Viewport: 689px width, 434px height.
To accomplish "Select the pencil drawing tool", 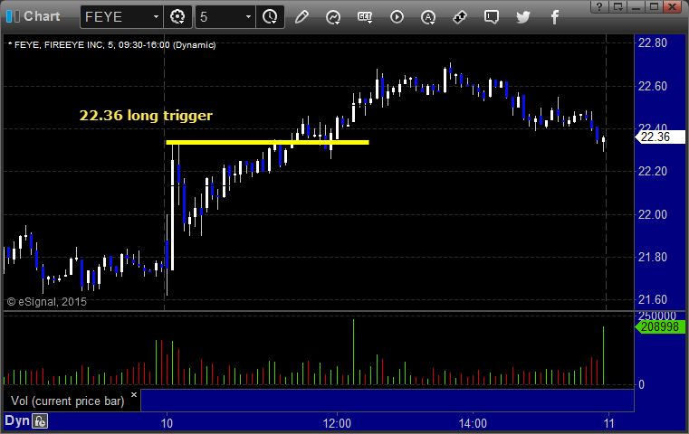I will pos(301,17).
